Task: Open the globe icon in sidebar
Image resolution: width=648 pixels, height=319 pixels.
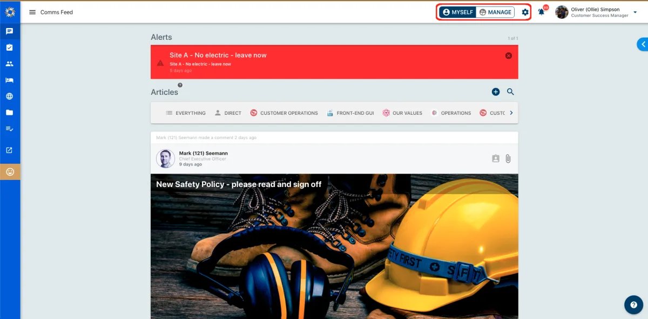Action: [10, 96]
